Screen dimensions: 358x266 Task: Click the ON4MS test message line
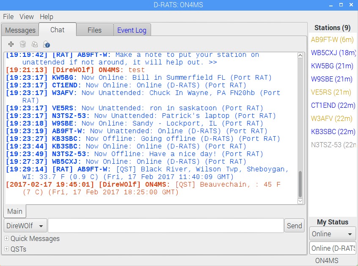(75, 70)
